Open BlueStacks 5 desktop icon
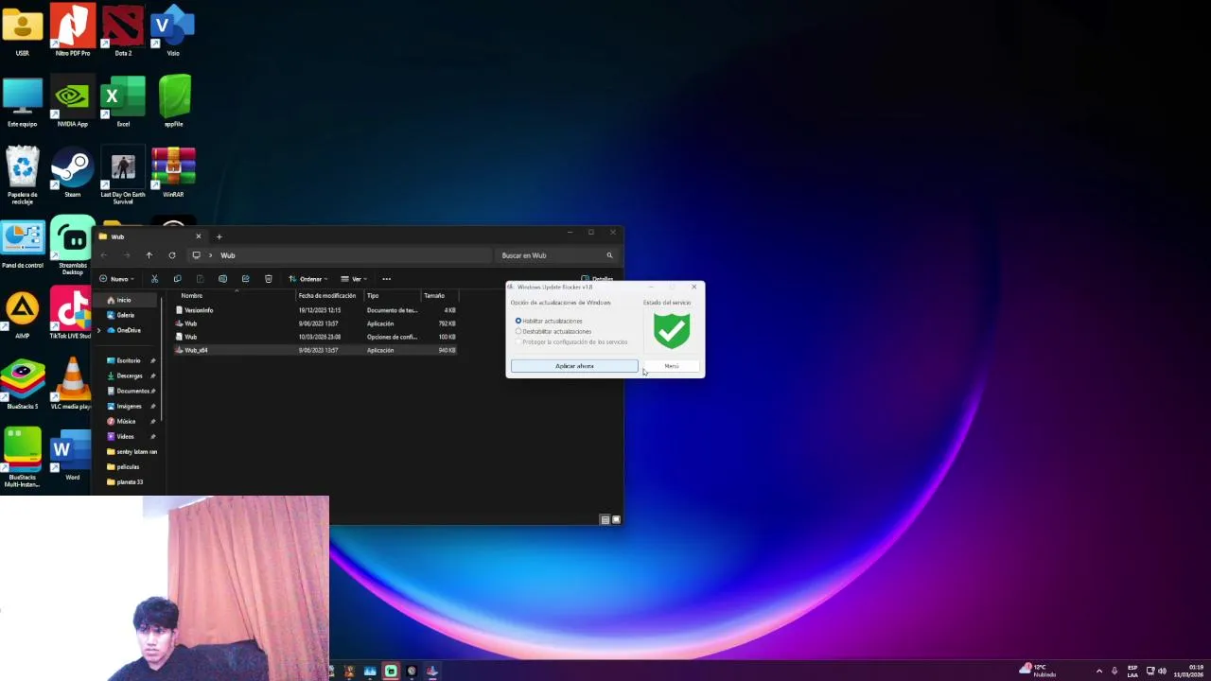1211x681 pixels. (23, 384)
